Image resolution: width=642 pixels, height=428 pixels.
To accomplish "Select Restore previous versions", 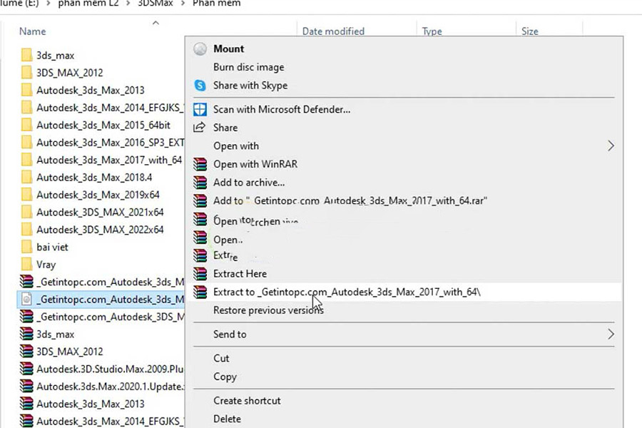I will click(268, 310).
